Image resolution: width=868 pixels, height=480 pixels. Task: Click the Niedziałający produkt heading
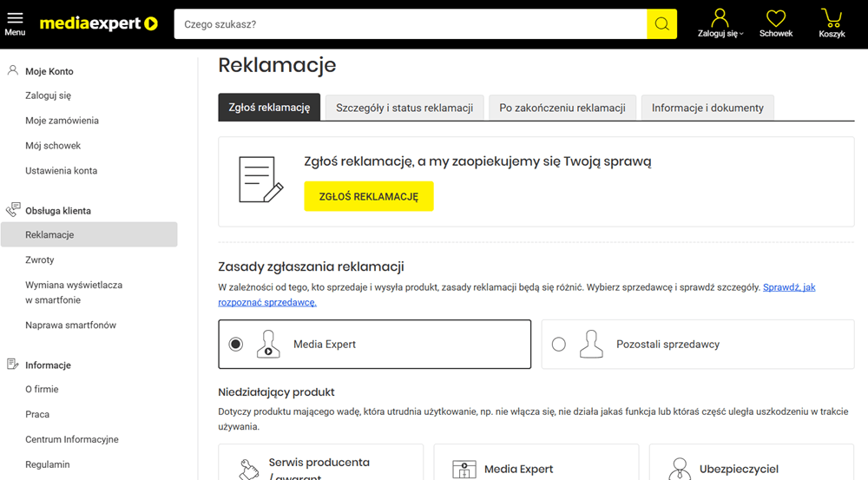(276, 392)
